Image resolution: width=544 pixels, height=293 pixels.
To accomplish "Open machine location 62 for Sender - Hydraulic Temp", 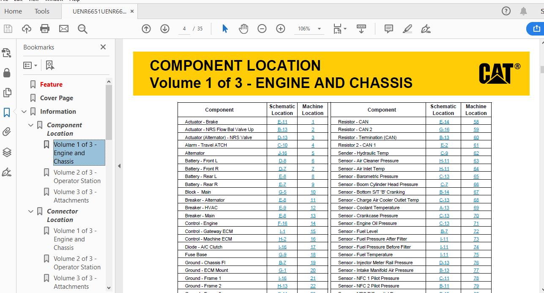I will tap(476, 153).
